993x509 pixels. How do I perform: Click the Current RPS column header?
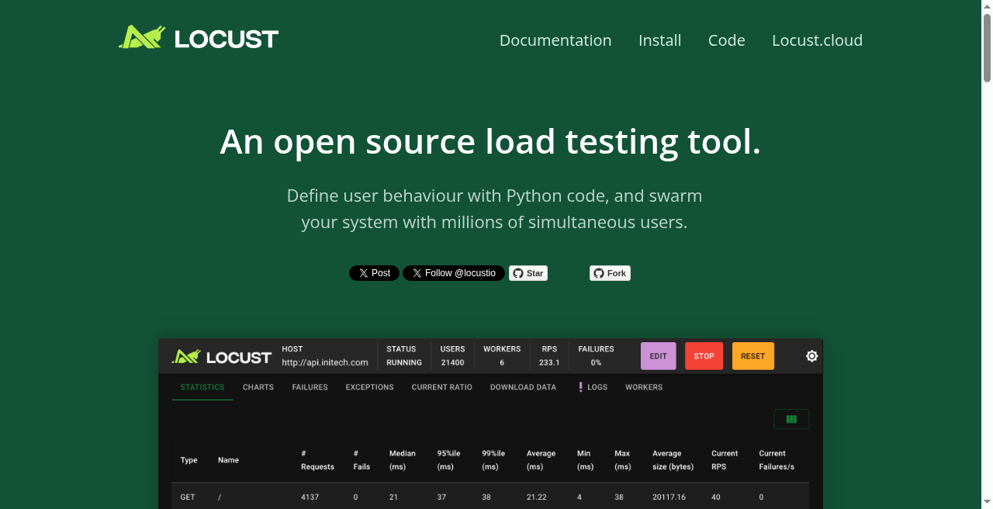tap(725, 460)
